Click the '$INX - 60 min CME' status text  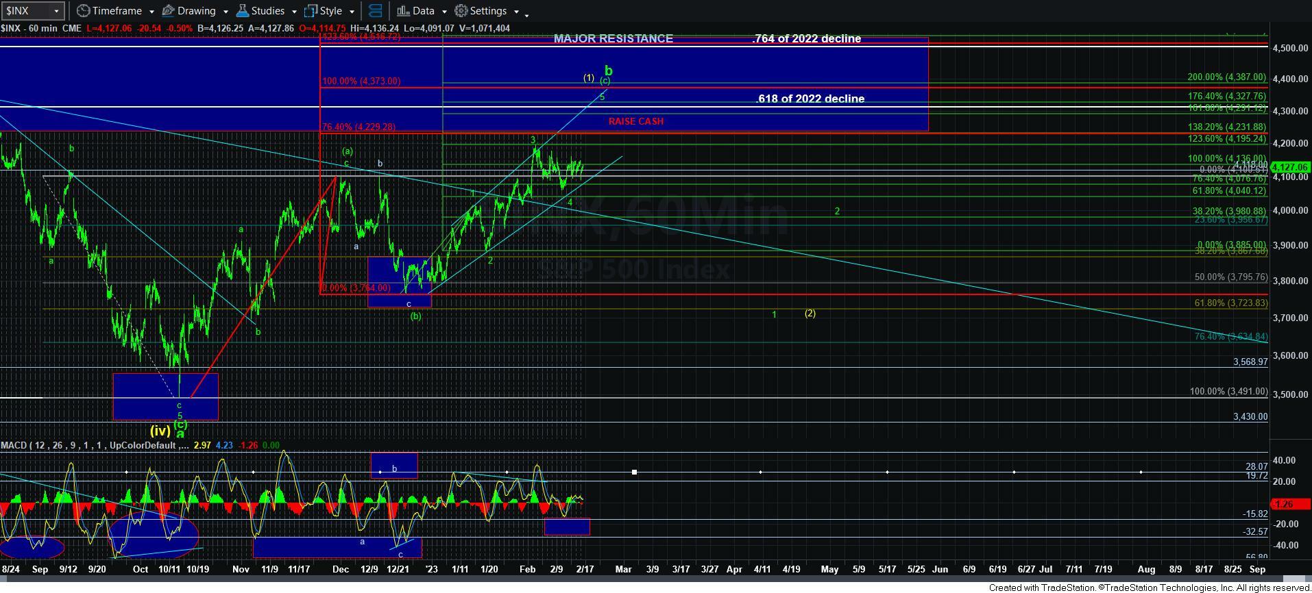pos(40,28)
